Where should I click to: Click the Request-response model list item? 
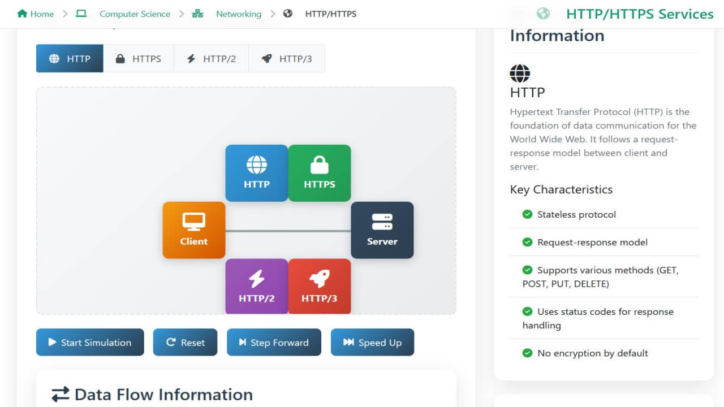click(604, 242)
